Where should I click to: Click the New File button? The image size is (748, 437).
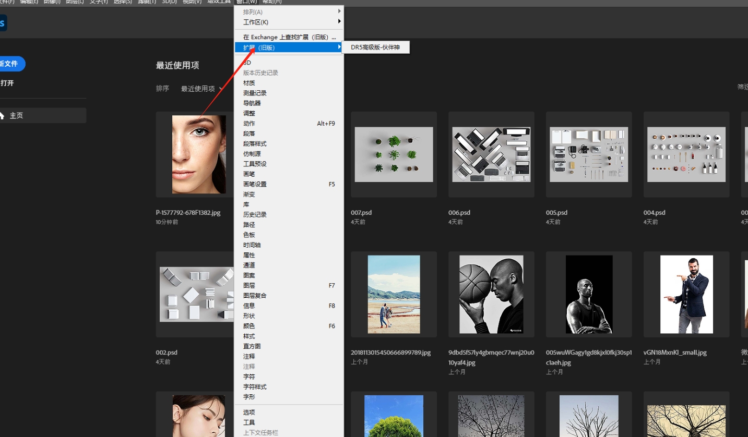pos(11,64)
